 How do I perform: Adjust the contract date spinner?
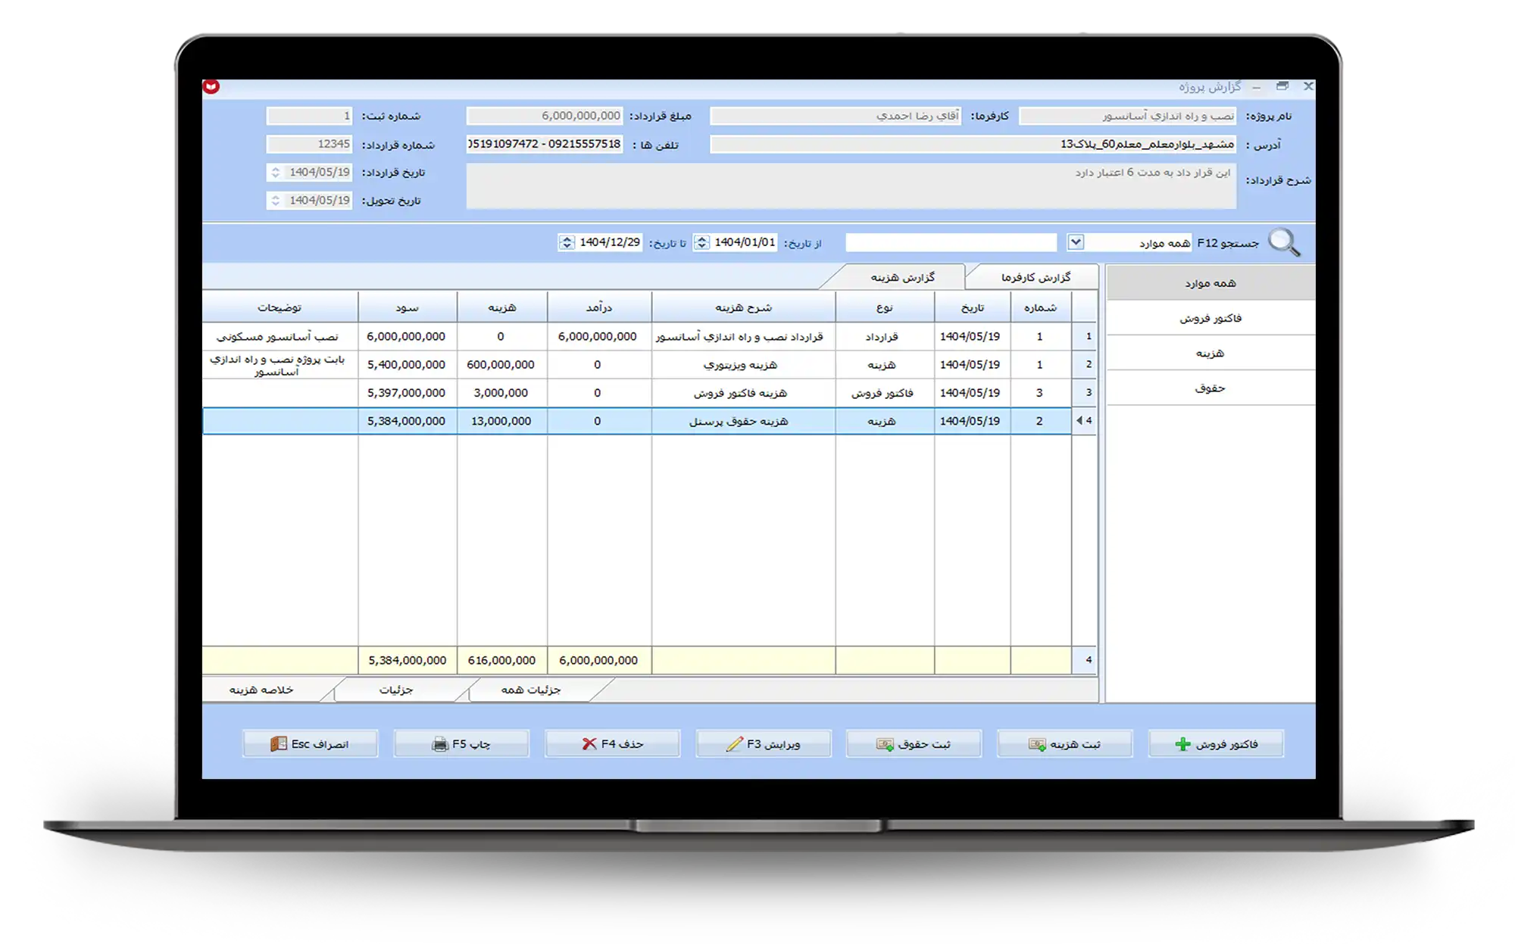[276, 173]
